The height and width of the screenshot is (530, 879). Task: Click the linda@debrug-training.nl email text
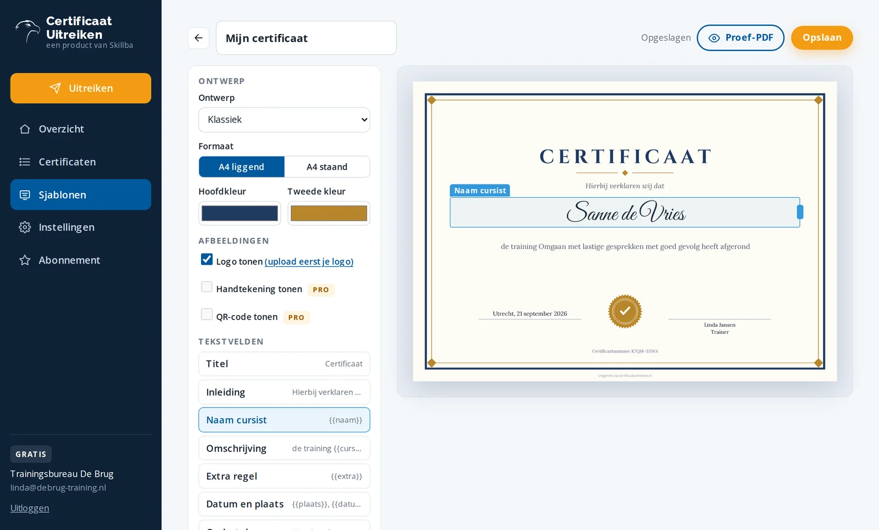(x=58, y=488)
